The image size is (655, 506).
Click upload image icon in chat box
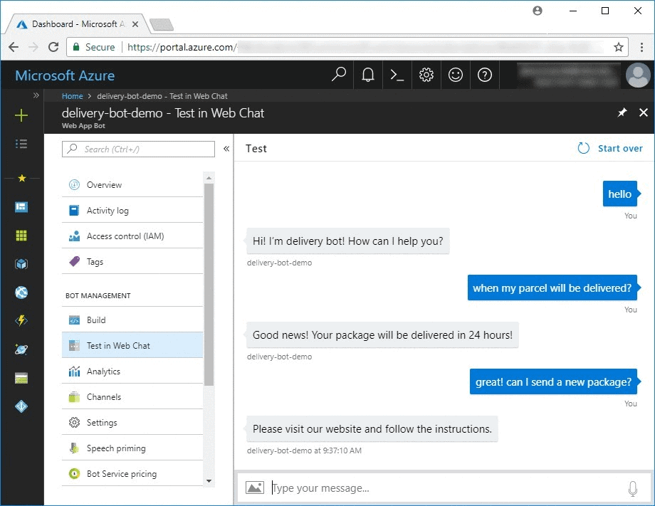coord(255,487)
